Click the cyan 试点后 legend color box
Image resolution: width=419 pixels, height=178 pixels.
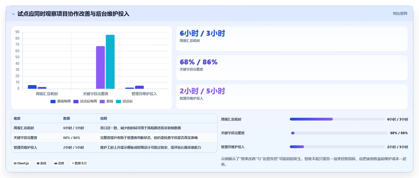coord(118,101)
